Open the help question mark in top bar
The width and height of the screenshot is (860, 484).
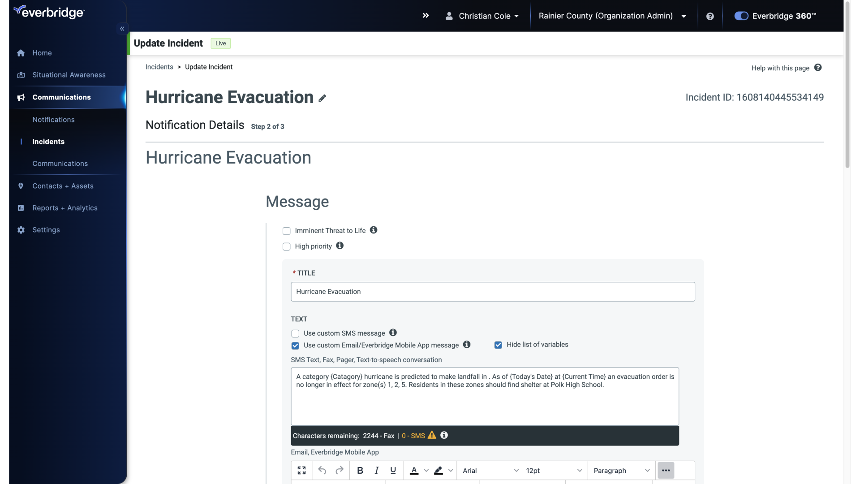tap(710, 16)
